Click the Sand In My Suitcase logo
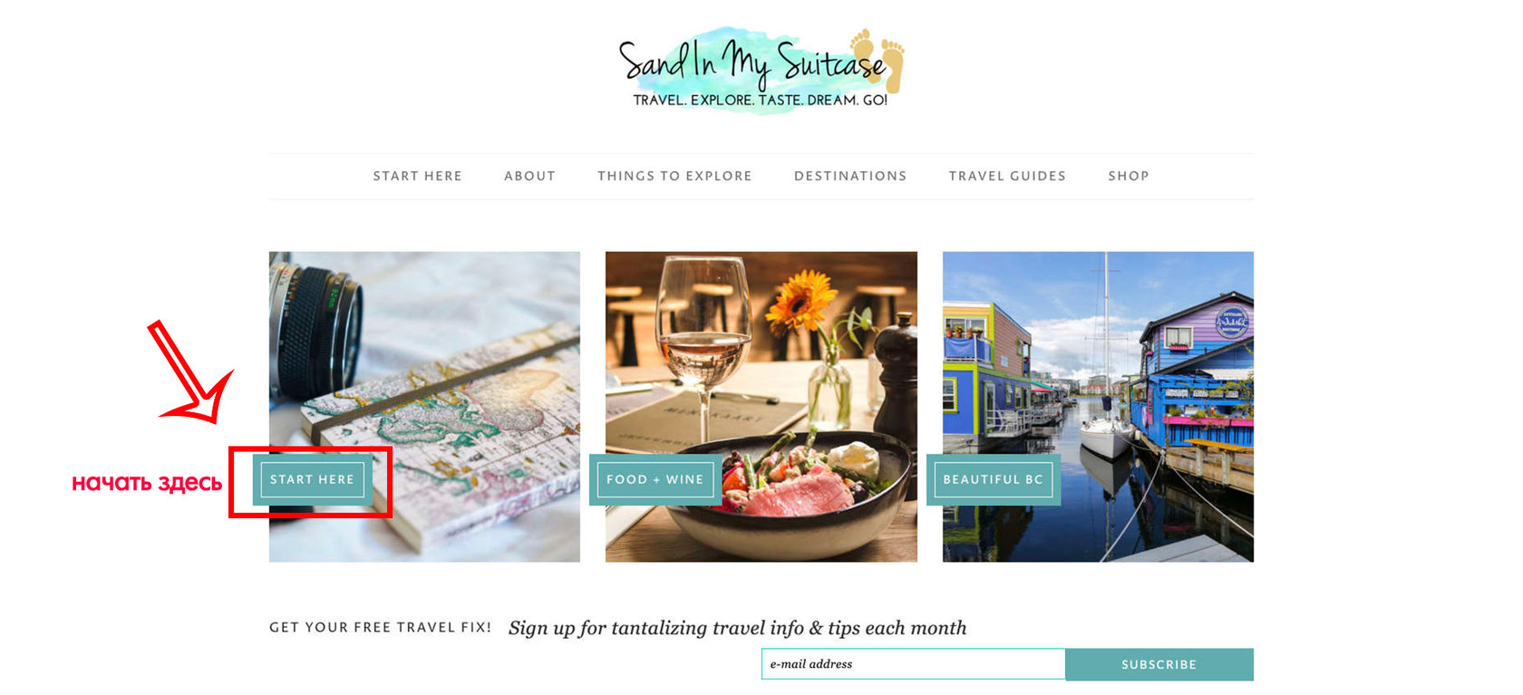The width and height of the screenshot is (1523, 695). click(761, 71)
